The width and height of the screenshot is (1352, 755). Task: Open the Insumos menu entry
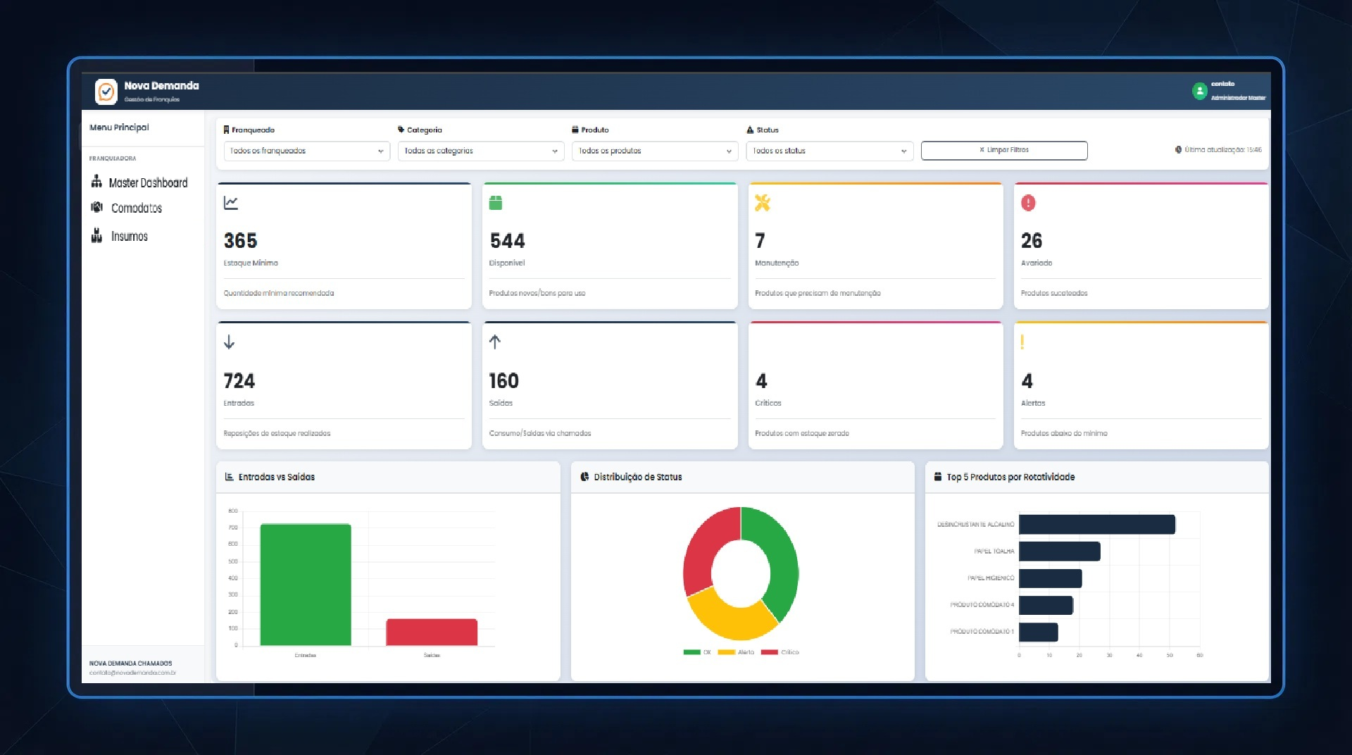tap(128, 235)
